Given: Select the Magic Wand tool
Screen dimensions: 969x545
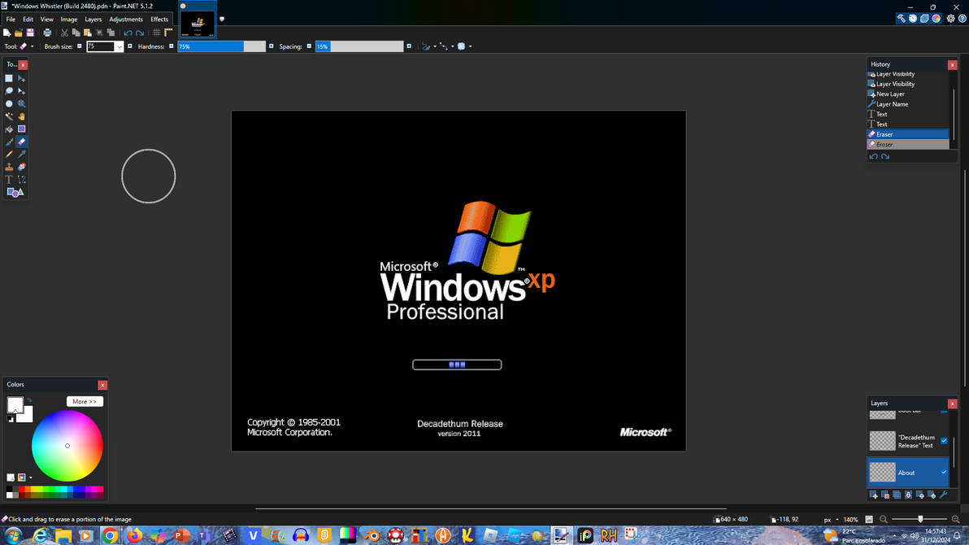Looking at the screenshot, I should [x=9, y=116].
